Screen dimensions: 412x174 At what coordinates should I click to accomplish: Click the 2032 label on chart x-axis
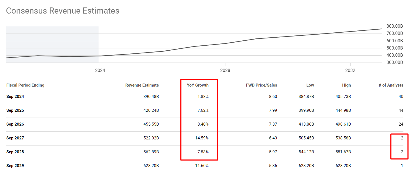coord(350,71)
